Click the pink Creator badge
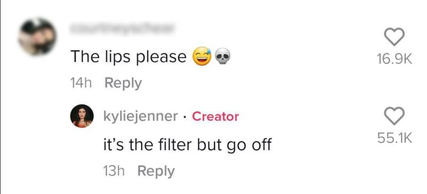 215,116
